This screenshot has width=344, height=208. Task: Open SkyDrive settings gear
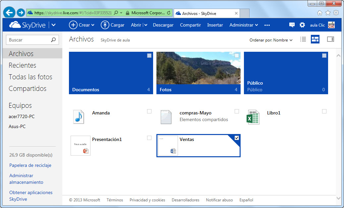(x=302, y=25)
